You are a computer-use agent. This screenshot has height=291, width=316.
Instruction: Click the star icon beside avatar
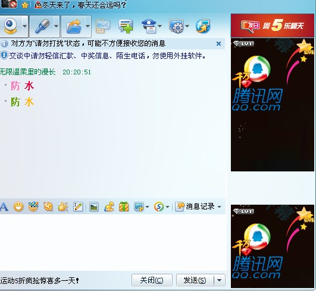[25, 5]
